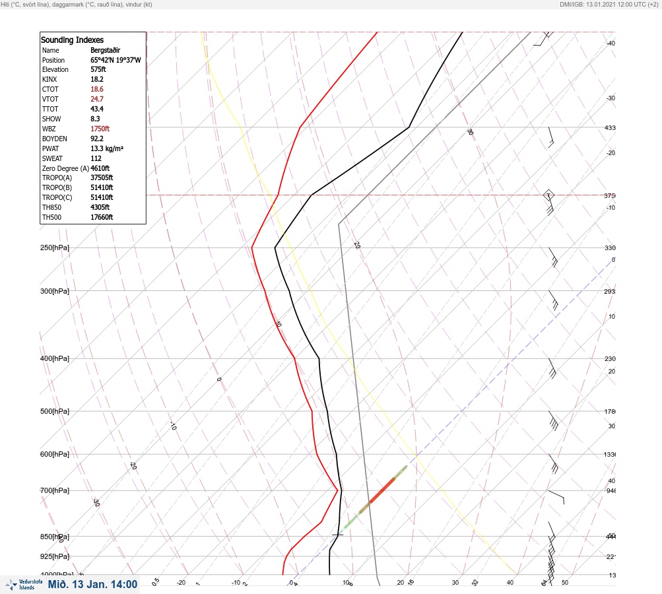Click the 'Mið. 13 Jan. 14:00' timestamp

(x=92, y=584)
